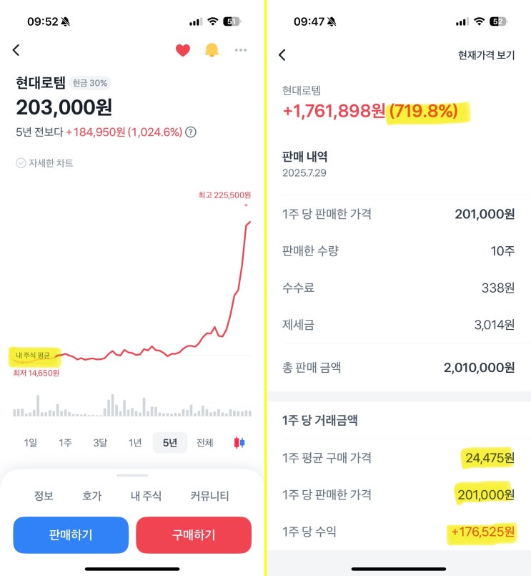Select the 전체 chart period
Screen dimensions: 531x576
click(204, 443)
